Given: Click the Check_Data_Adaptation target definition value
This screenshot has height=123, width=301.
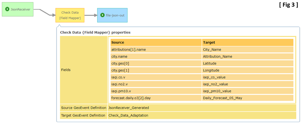Looking at the screenshot, I should click(128, 115).
